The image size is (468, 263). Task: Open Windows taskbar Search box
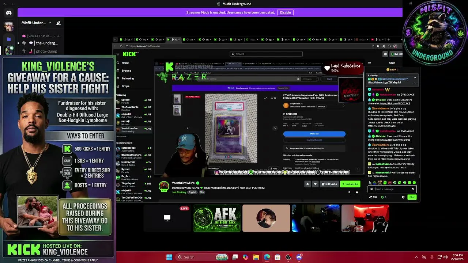pos(202,257)
